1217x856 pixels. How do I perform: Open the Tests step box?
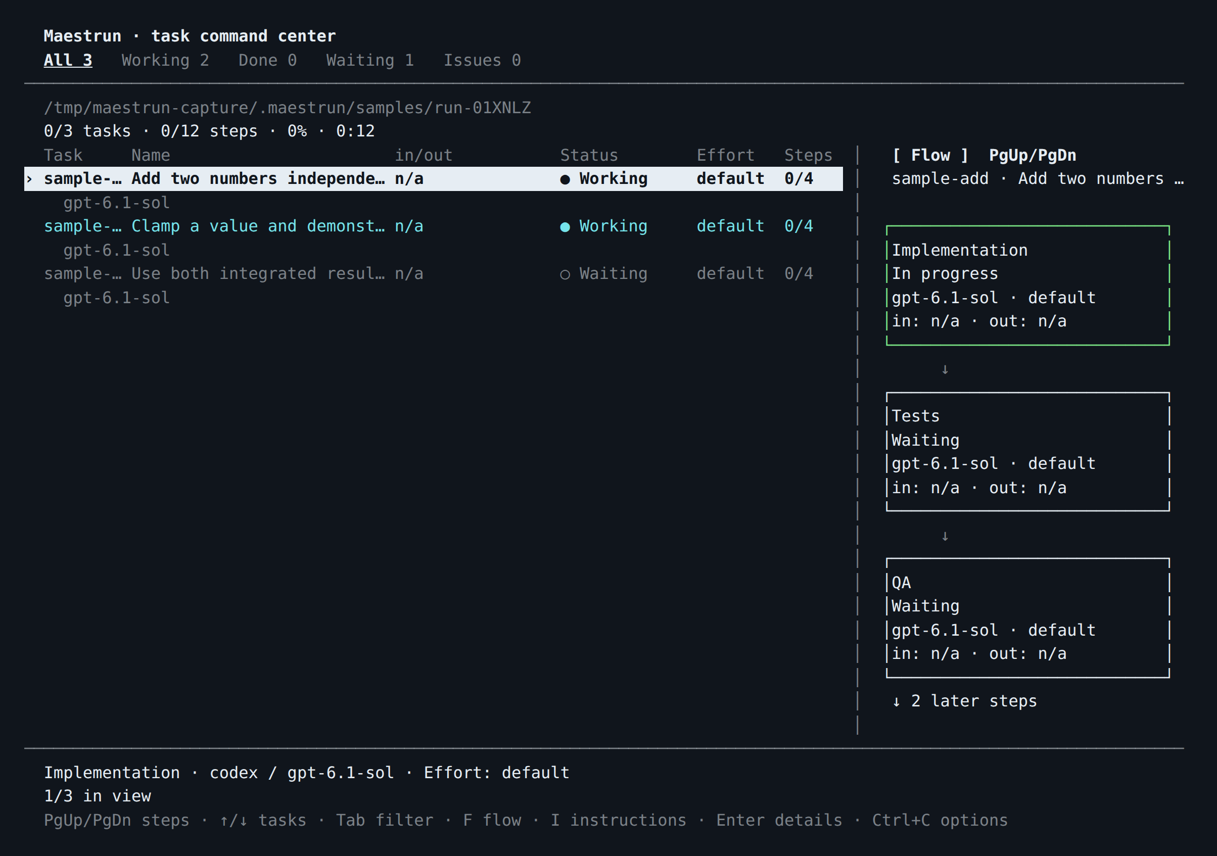(x=1028, y=452)
